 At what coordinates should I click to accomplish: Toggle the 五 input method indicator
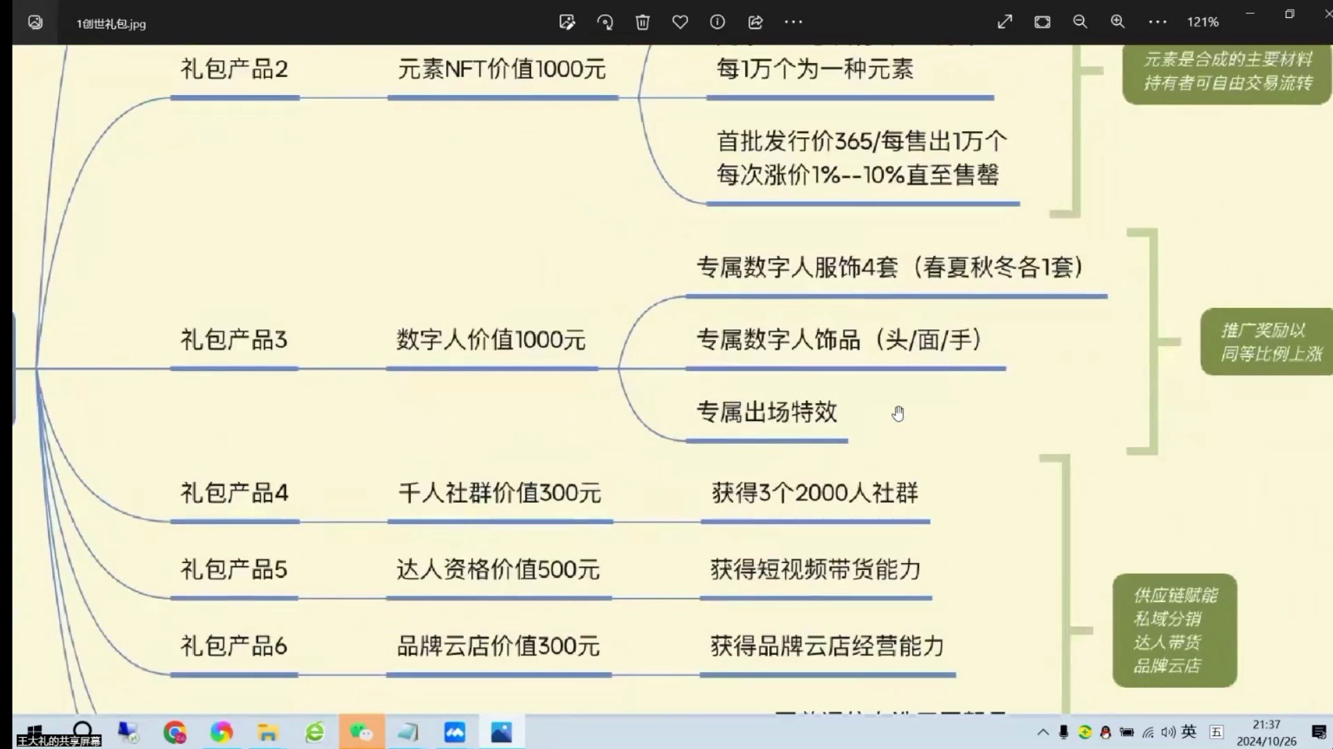click(x=1216, y=732)
